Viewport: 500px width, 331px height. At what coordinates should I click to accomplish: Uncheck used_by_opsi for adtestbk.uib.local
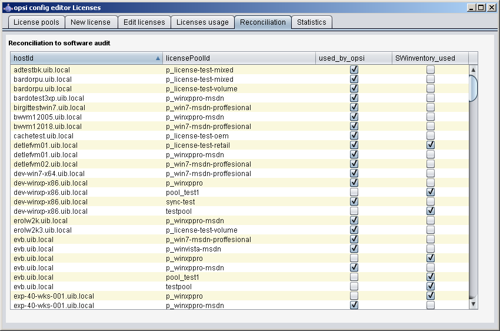pos(354,69)
